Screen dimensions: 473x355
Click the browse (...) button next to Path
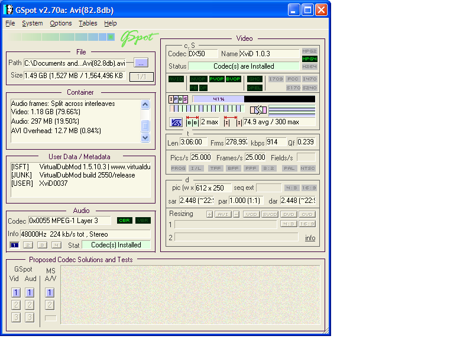click(141, 63)
